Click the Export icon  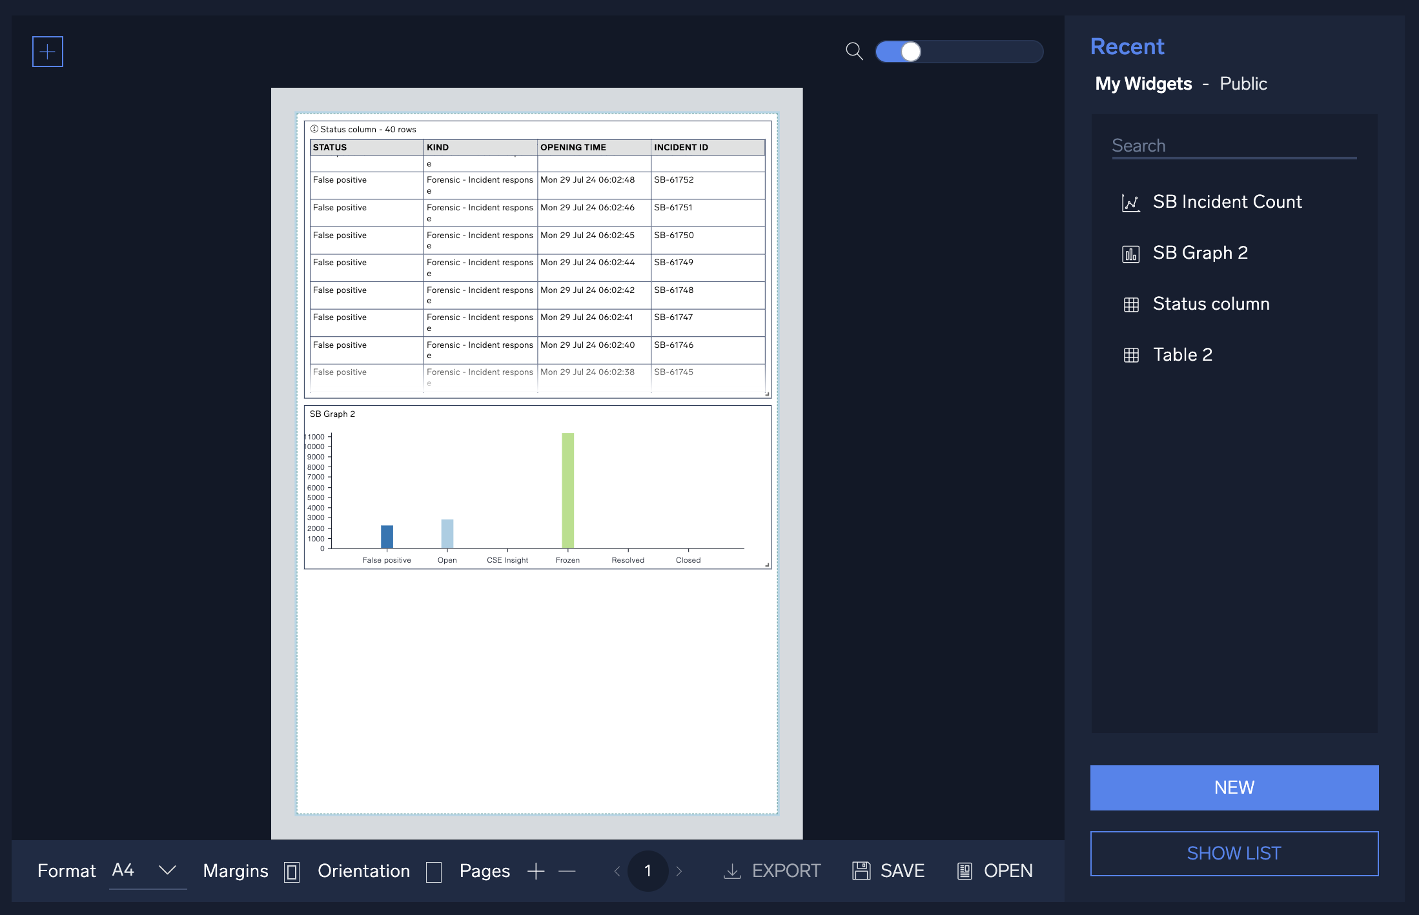click(x=731, y=870)
